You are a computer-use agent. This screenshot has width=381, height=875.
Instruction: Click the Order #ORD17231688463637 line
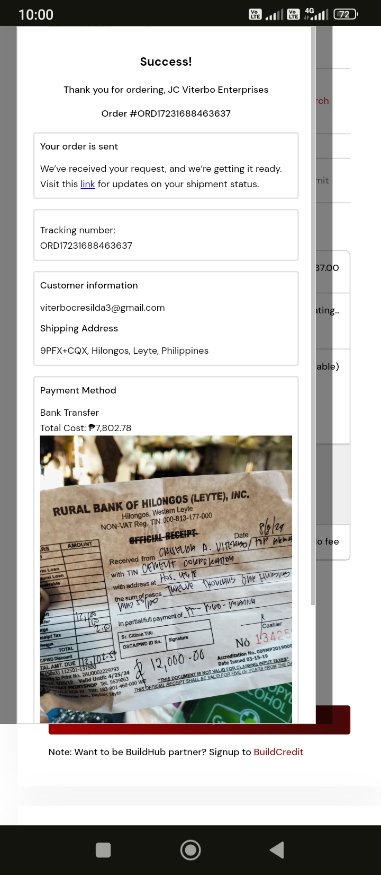[x=166, y=113]
